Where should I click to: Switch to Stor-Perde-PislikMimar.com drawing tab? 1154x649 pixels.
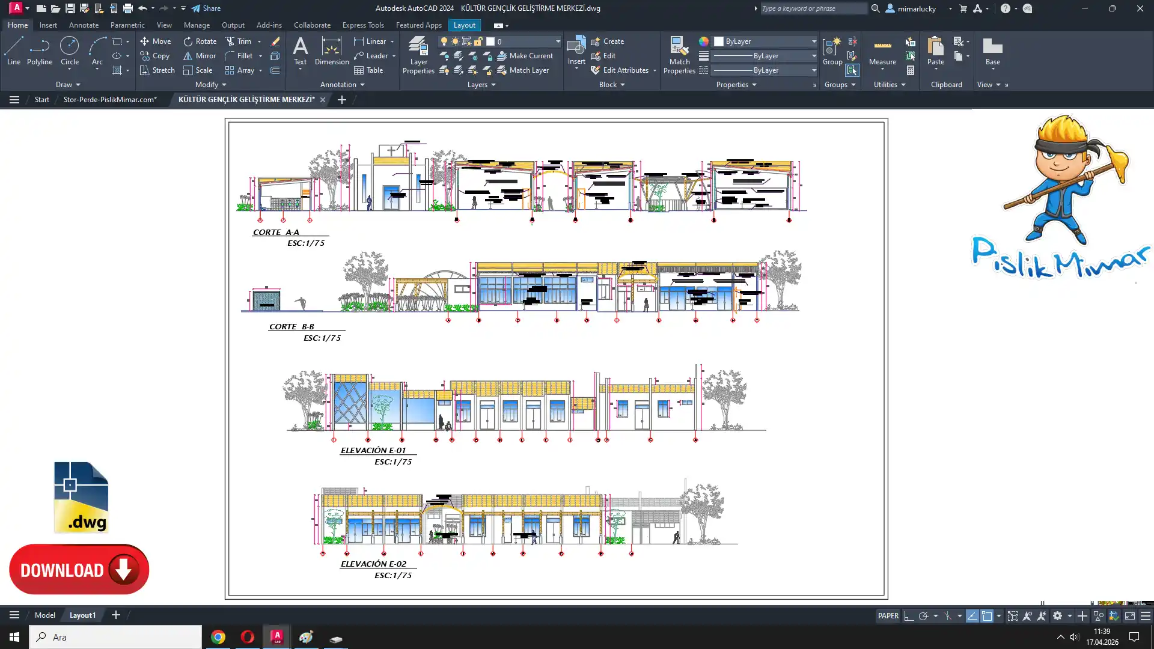tap(110, 100)
